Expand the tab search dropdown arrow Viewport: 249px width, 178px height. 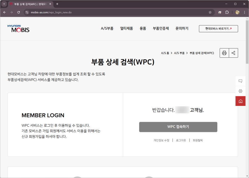4,4
